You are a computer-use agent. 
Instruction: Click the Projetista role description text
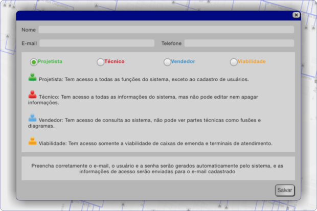pyautogui.click(x=144, y=80)
